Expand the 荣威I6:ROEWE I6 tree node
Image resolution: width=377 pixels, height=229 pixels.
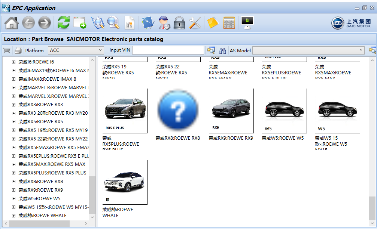tap(14, 62)
